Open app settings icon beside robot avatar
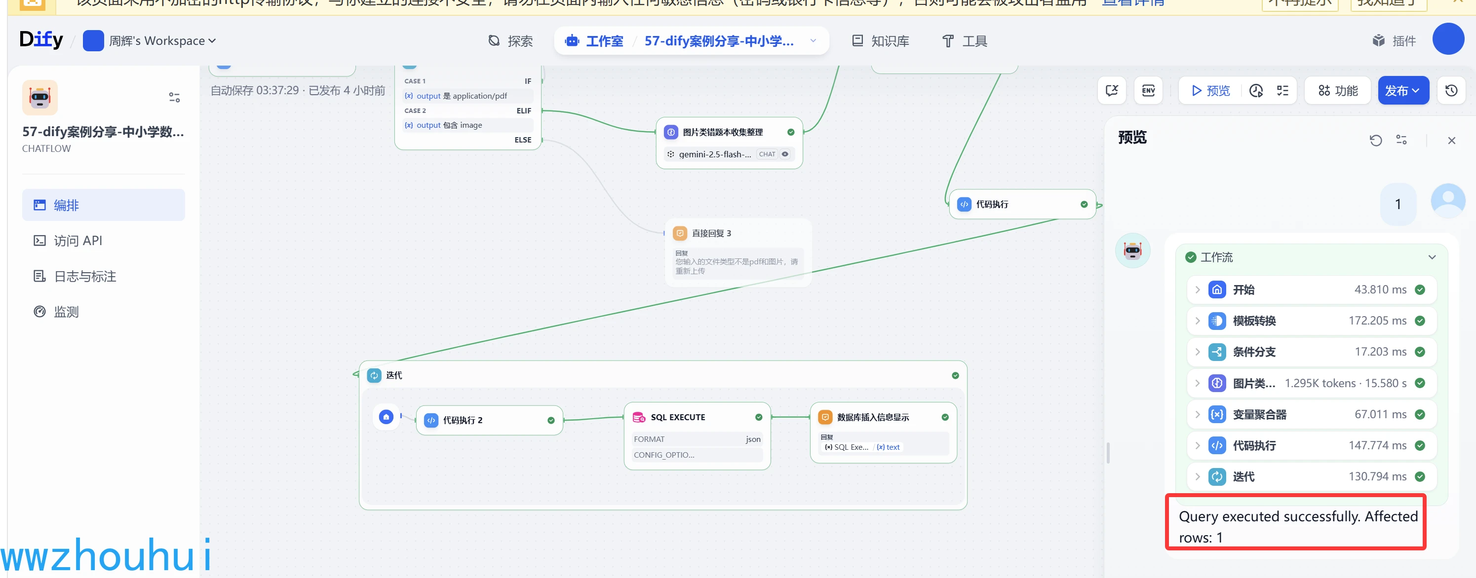This screenshot has height=578, width=1476. pos(174,97)
